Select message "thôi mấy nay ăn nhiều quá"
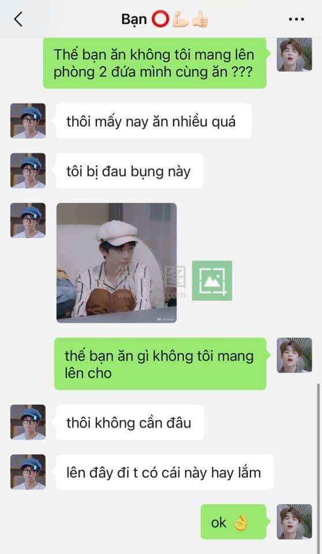 click(153, 121)
